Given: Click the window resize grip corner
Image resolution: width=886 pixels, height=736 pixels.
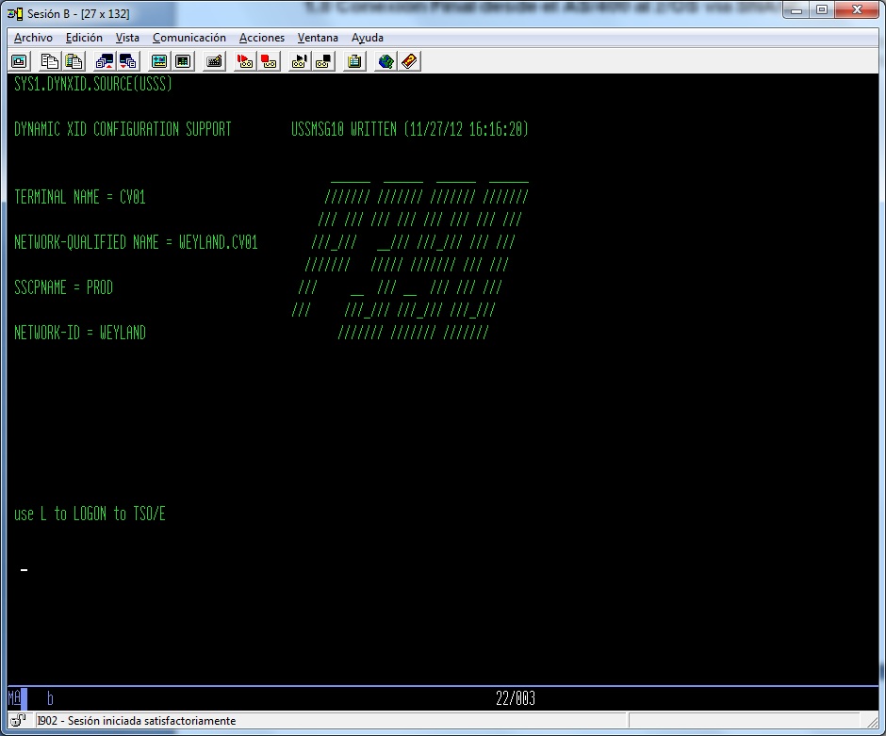Looking at the screenshot, I should point(872,721).
